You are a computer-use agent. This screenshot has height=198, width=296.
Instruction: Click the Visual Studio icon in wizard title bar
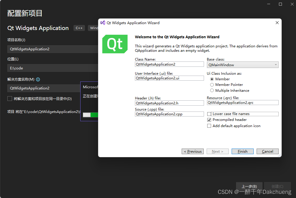(x=103, y=23)
